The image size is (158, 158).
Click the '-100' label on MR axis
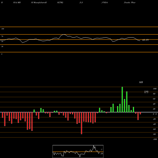(155, 139)
